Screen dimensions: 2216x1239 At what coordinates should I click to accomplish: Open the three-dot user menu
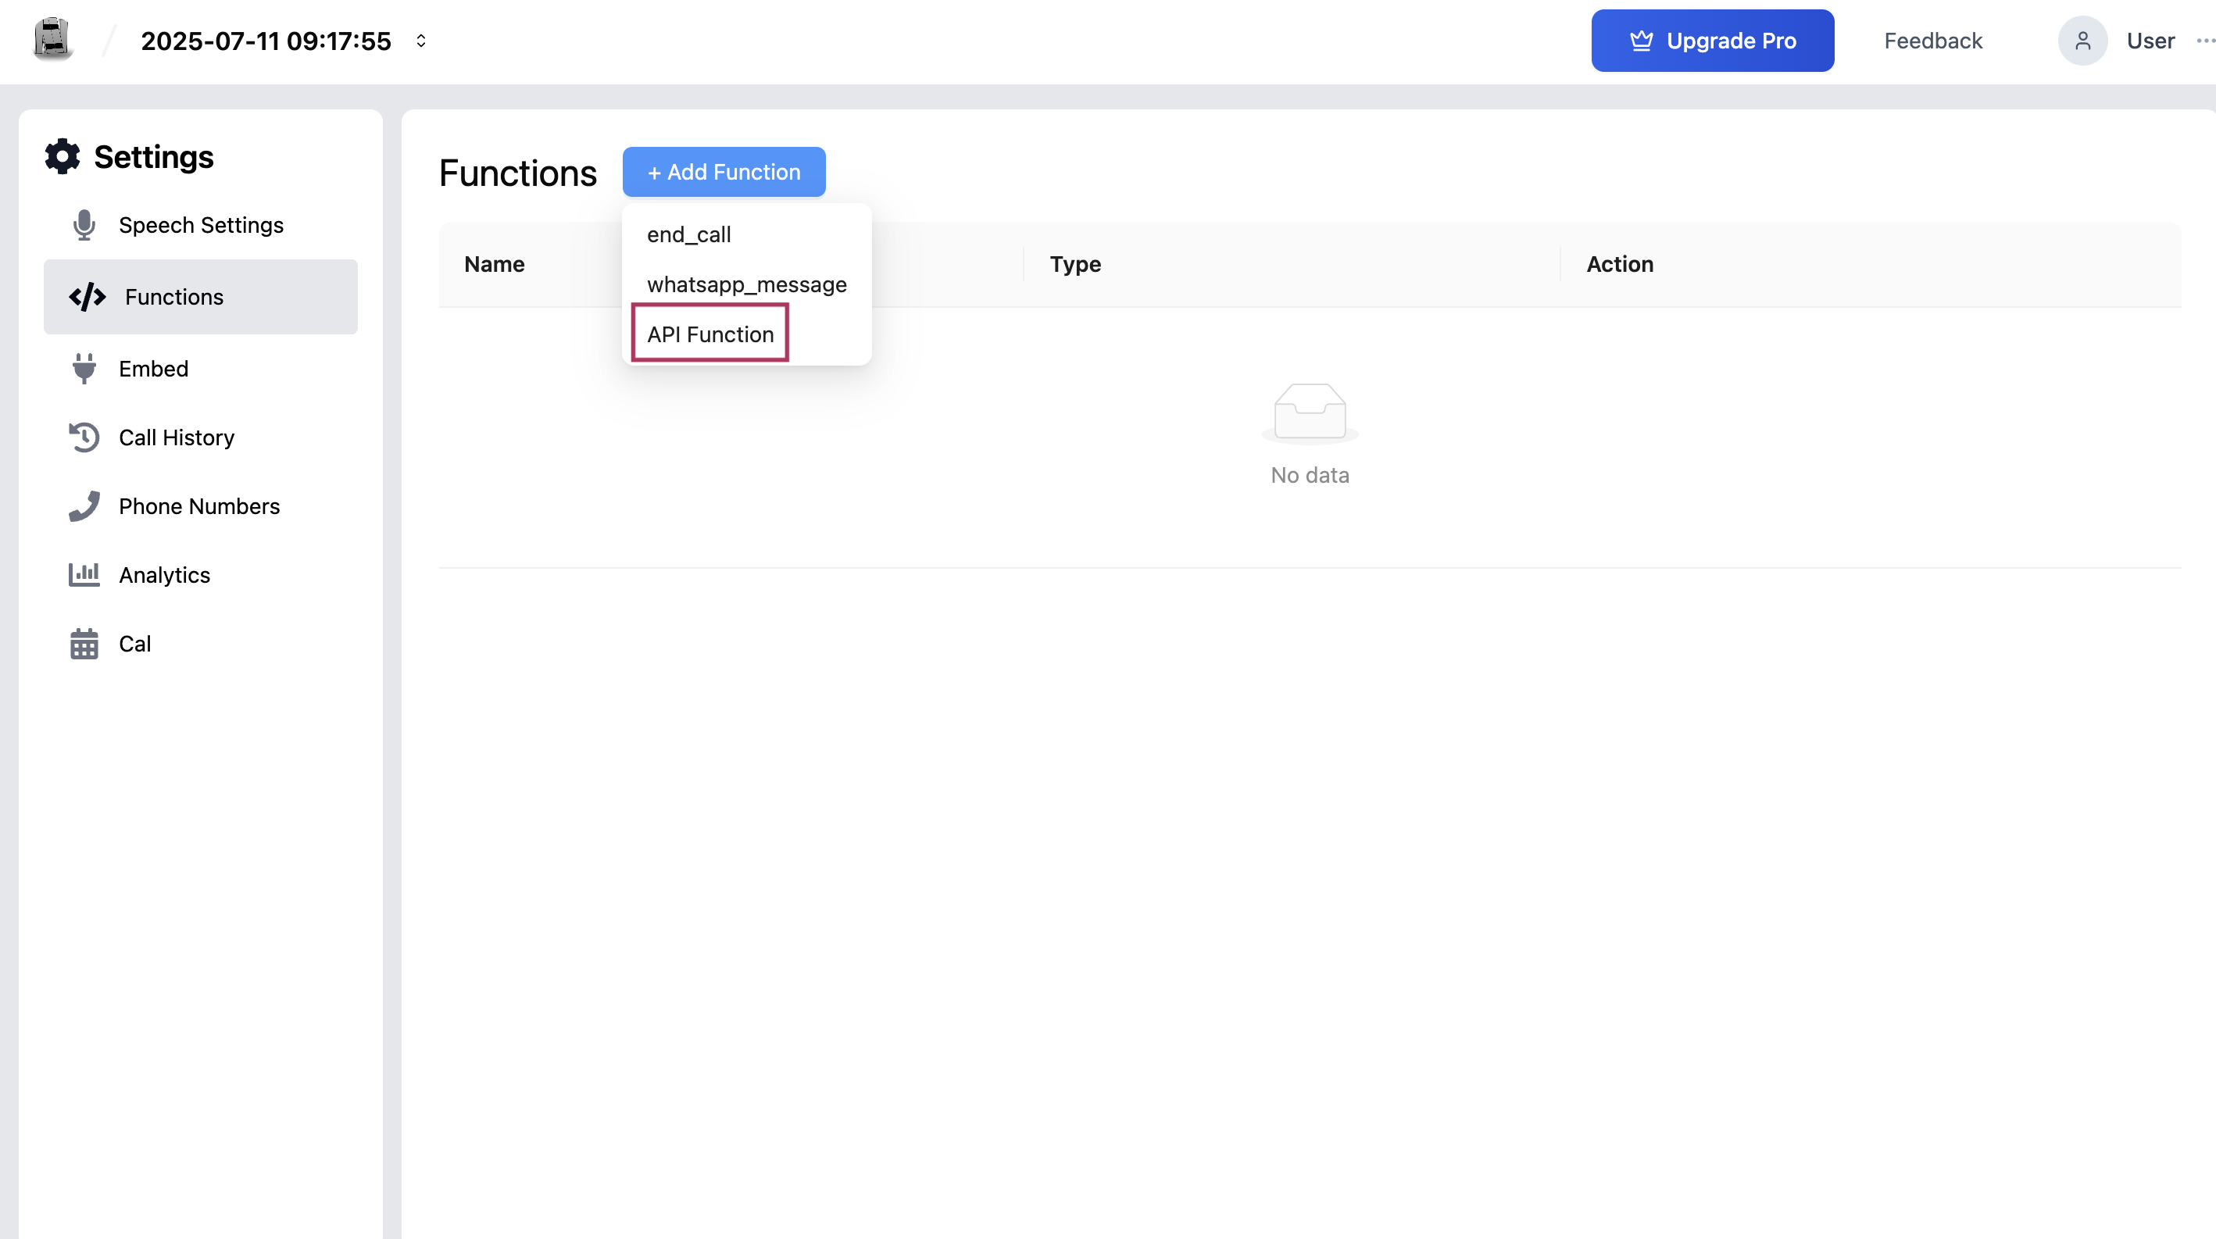coord(2205,41)
